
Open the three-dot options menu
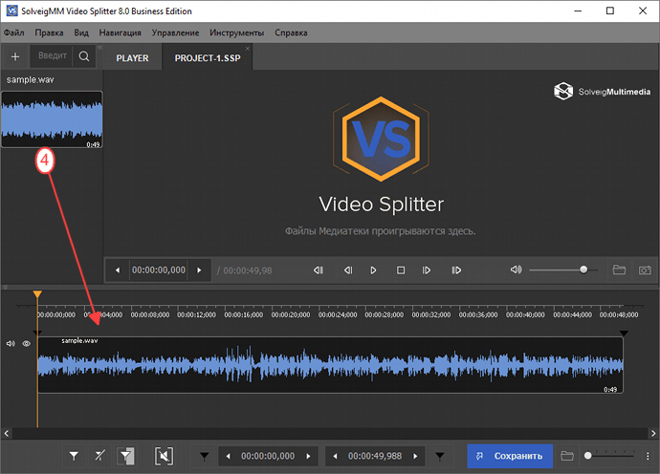point(648,456)
